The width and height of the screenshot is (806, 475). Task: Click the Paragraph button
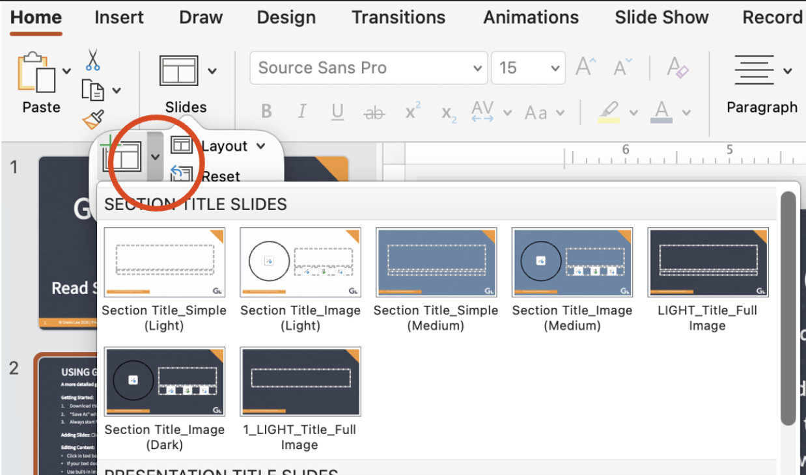tap(761, 85)
